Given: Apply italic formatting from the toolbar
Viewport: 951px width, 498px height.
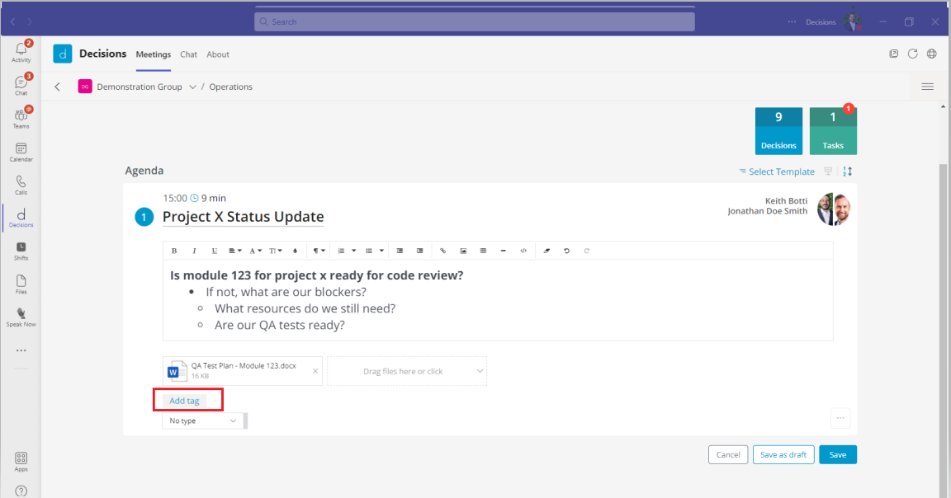Looking at the screenshot, I should tap(194, 251).
